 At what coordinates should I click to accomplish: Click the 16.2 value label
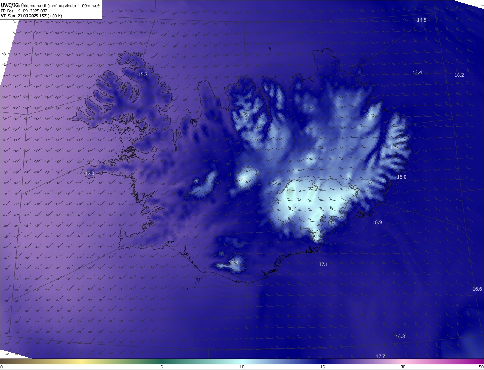point(459,75)
